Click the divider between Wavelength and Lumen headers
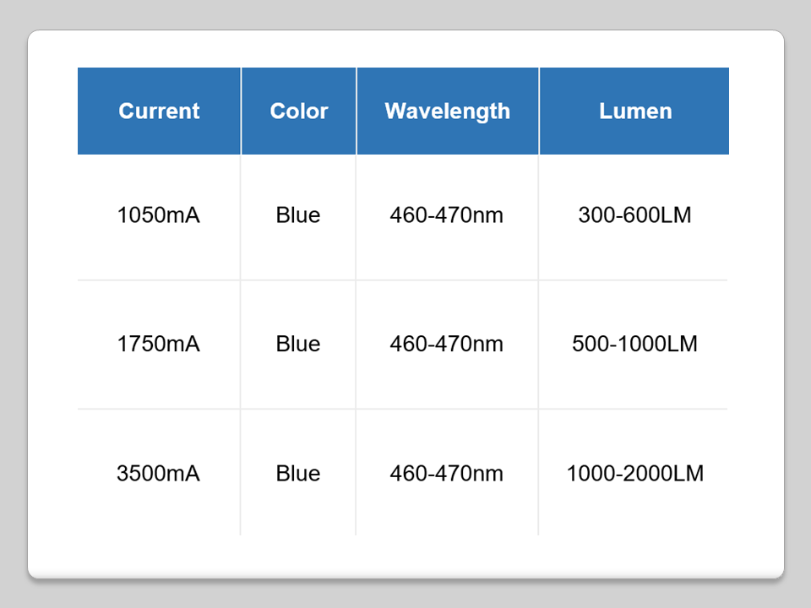Image resolution: width=811 pixels, height=608 pixels. click(539, 111)
